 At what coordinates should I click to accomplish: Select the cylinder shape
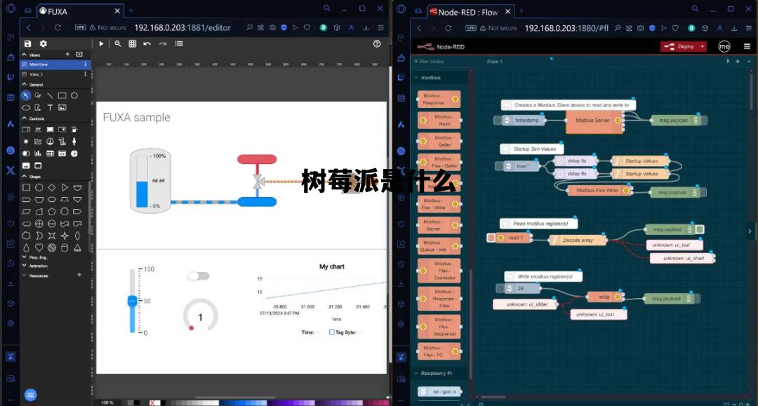(x=65, y=248)
